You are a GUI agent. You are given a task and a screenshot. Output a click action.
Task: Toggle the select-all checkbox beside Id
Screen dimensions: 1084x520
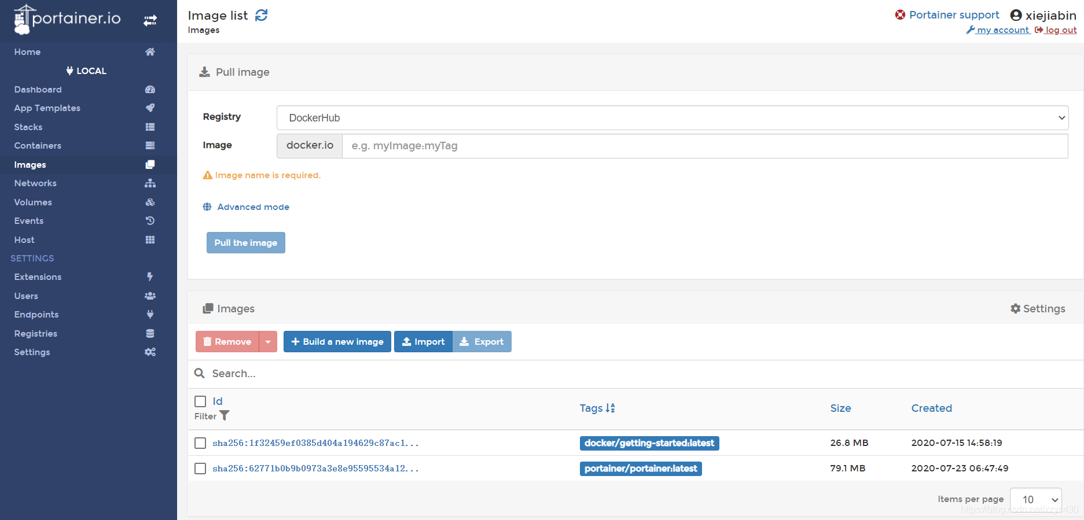200,401
